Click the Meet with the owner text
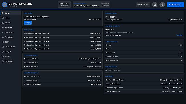Image resolution: width=186 pixels, height=104 pixels. [113, 35]
